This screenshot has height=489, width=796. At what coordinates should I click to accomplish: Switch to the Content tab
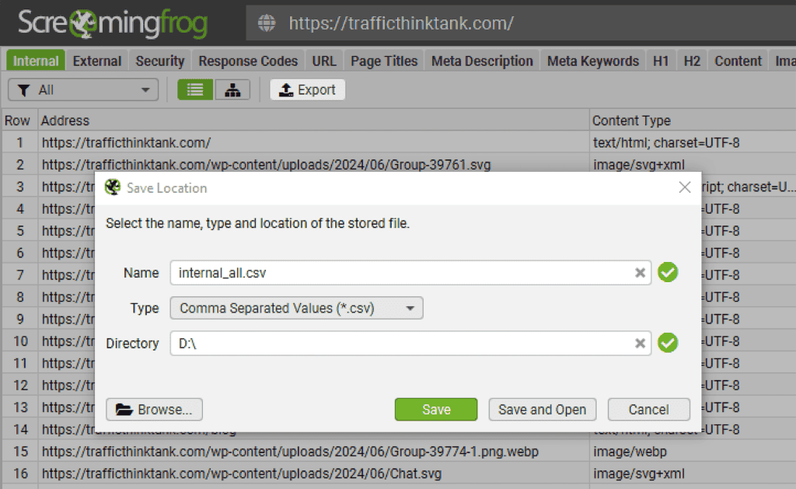(x=737, y=60)
